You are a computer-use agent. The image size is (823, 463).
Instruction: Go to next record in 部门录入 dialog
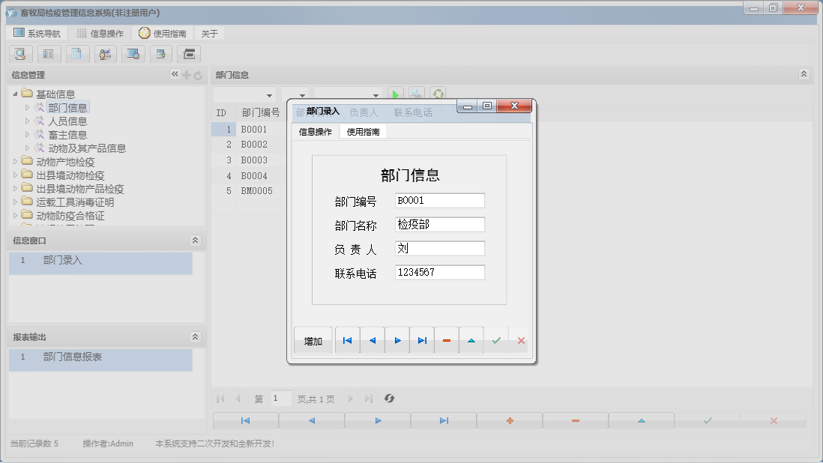point(397,340)
